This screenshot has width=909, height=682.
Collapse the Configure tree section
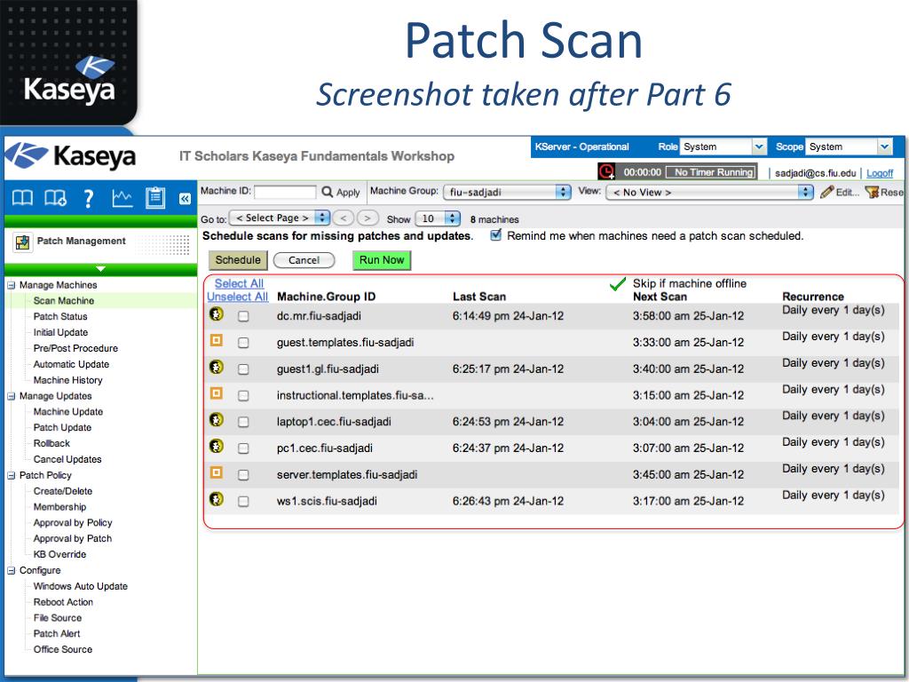pyautogui.click(x=11, y=571)
